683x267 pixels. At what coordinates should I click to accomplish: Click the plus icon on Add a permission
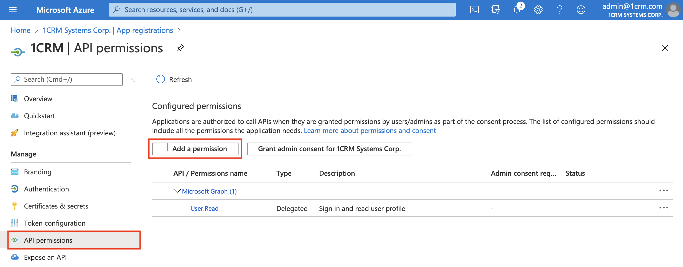167,147
